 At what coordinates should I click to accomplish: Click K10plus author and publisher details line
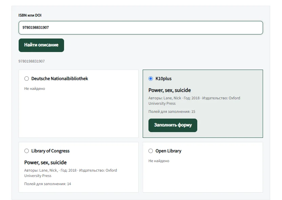194,101
